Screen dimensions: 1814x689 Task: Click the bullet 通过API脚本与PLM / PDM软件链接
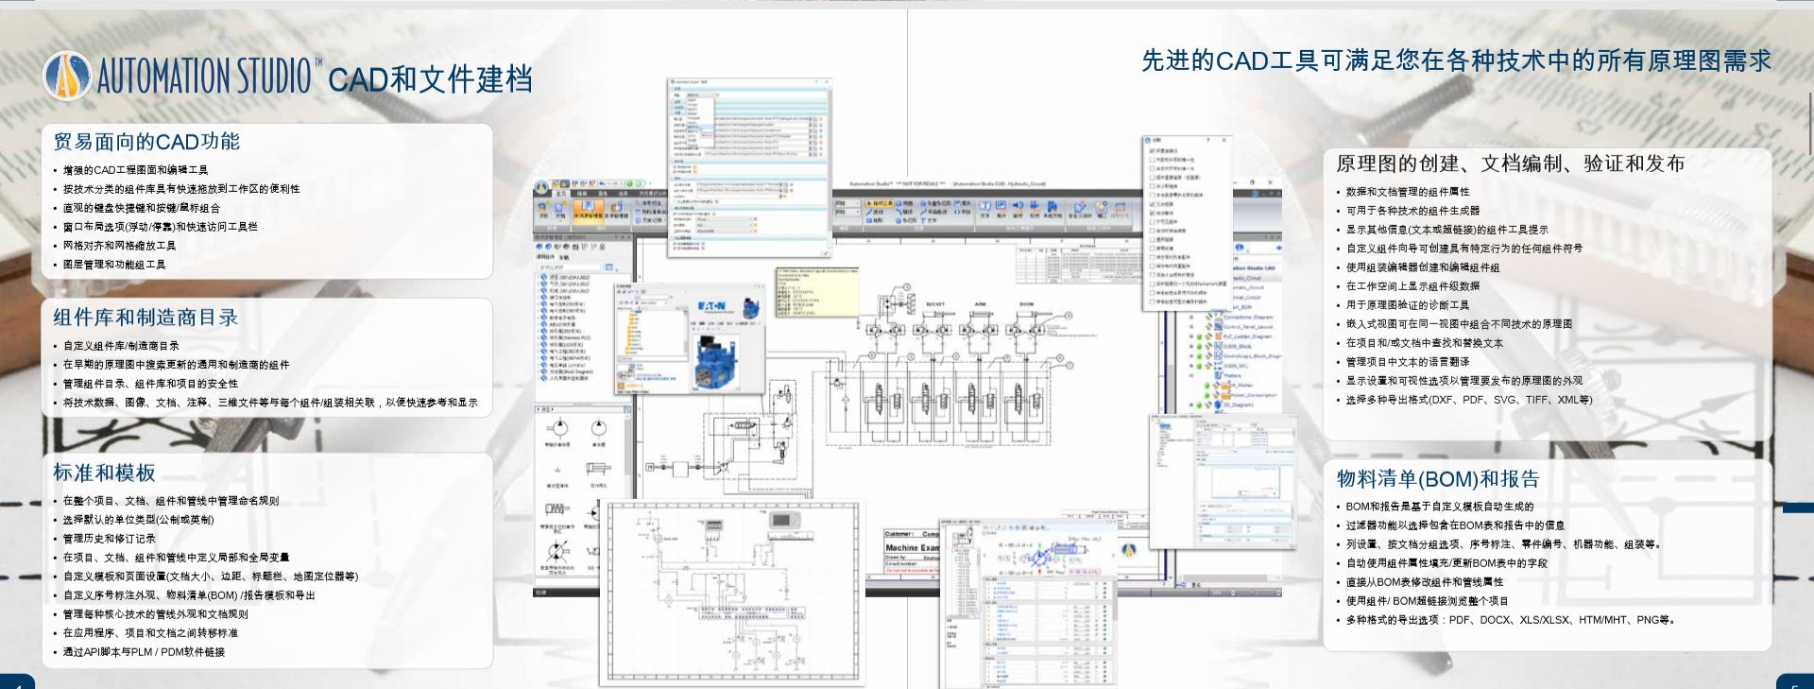pos(144,652)
